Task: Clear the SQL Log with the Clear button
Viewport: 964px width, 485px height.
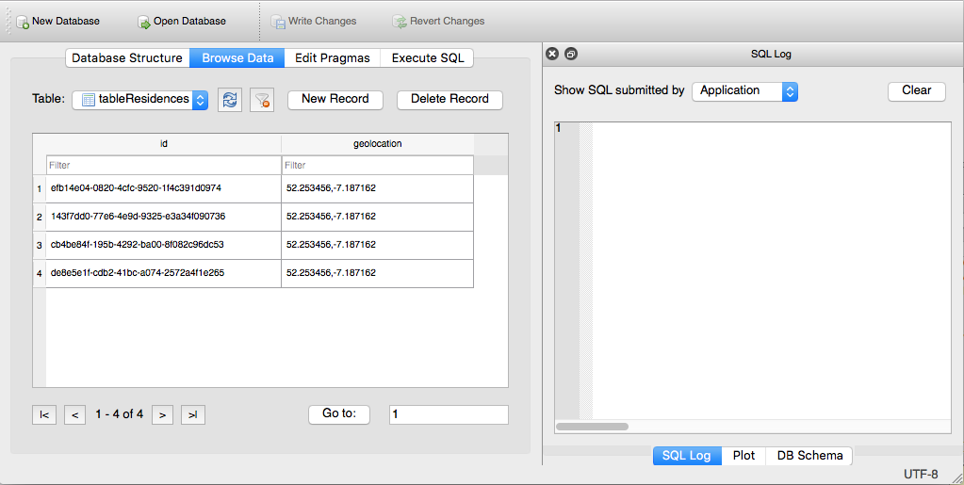Action: 917,91
